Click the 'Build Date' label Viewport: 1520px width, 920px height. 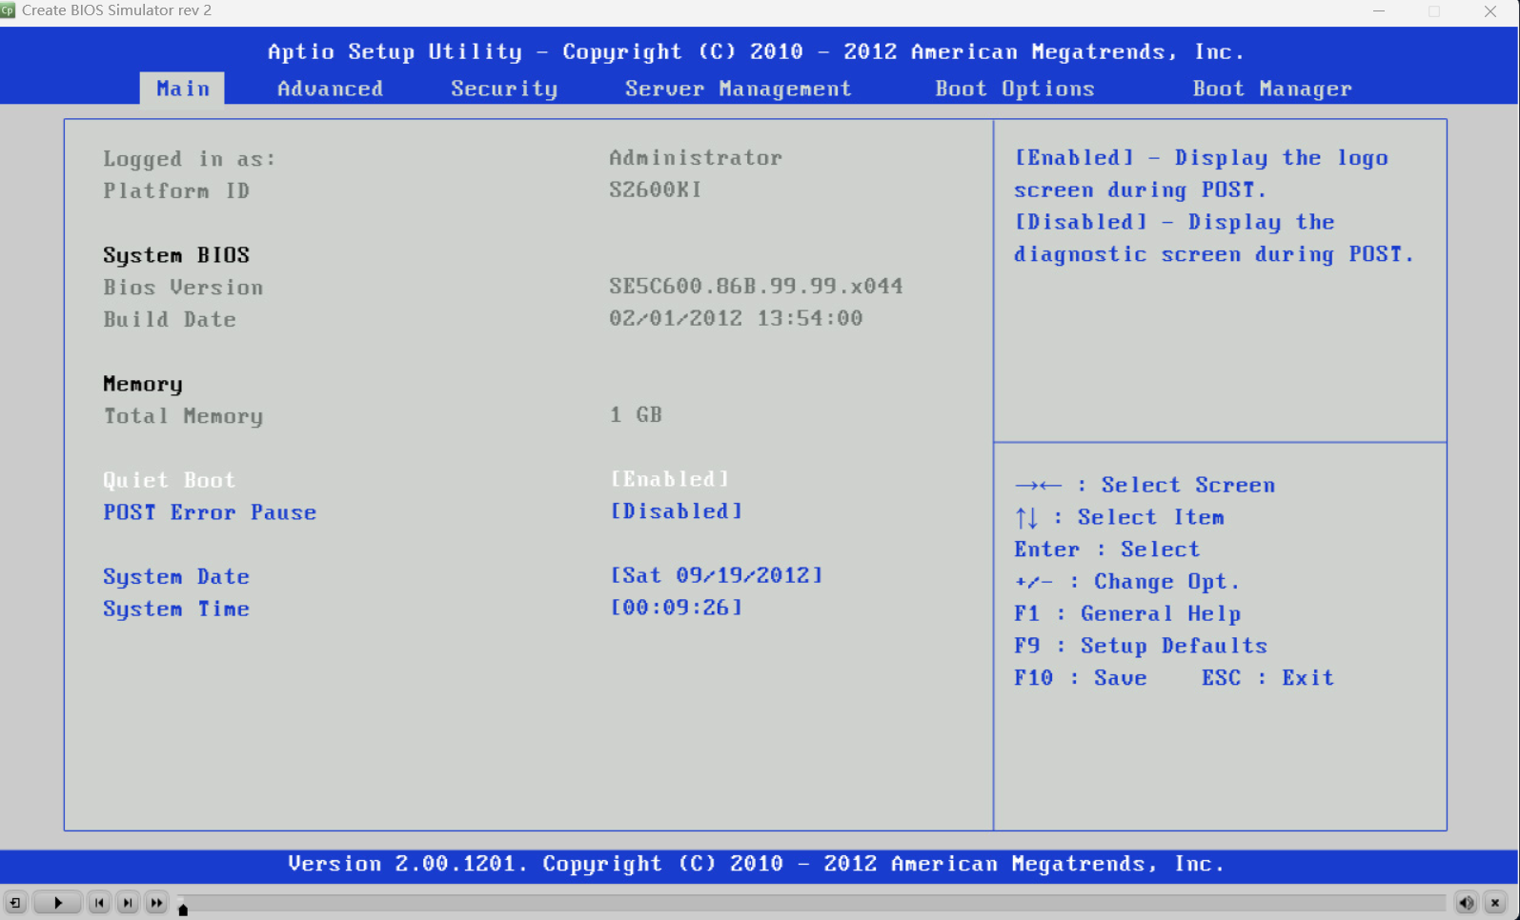[170, 319]
